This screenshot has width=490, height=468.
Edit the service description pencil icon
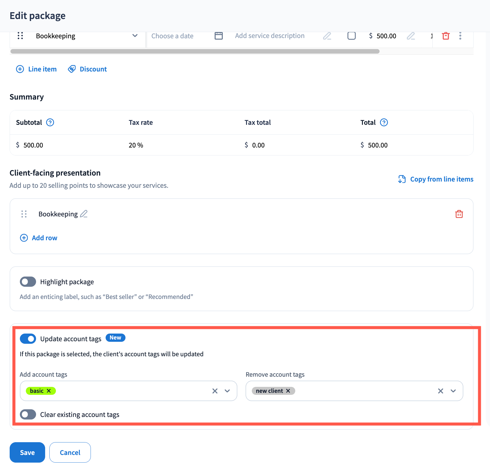[x=327, y=36]
